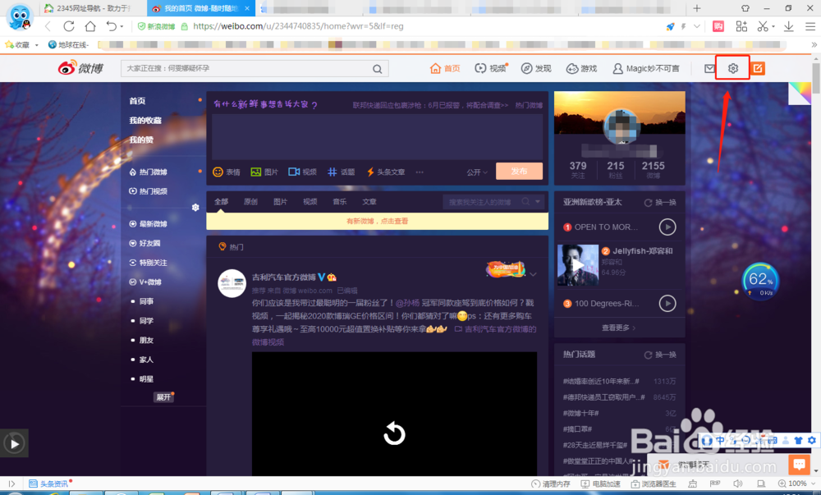Open the 首页 home nav item
Viewport: 821px width, 495px height.
point(445,69)
